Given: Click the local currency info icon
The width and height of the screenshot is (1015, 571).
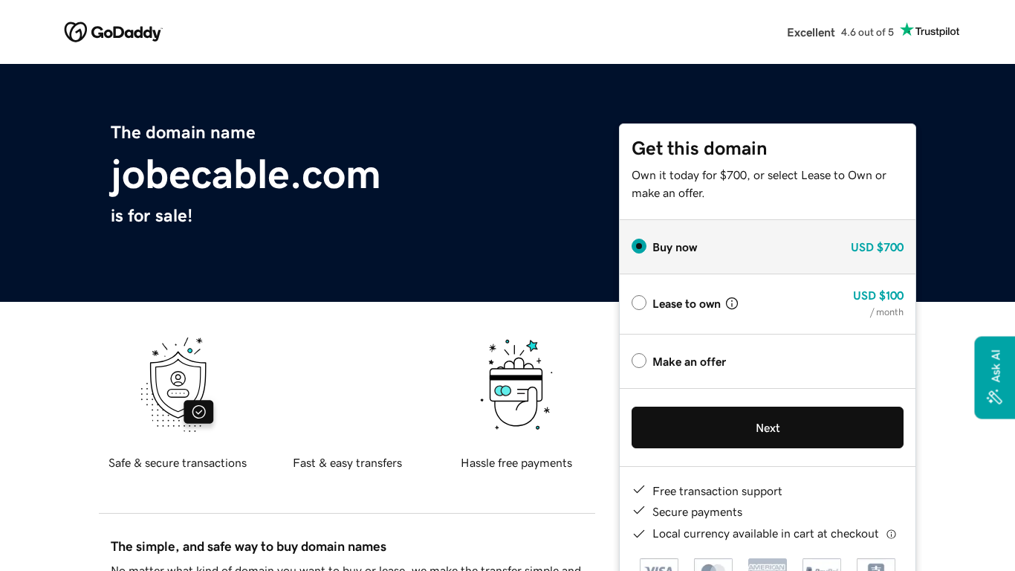Looking at the screenshot, I should (x=891, y=534).
